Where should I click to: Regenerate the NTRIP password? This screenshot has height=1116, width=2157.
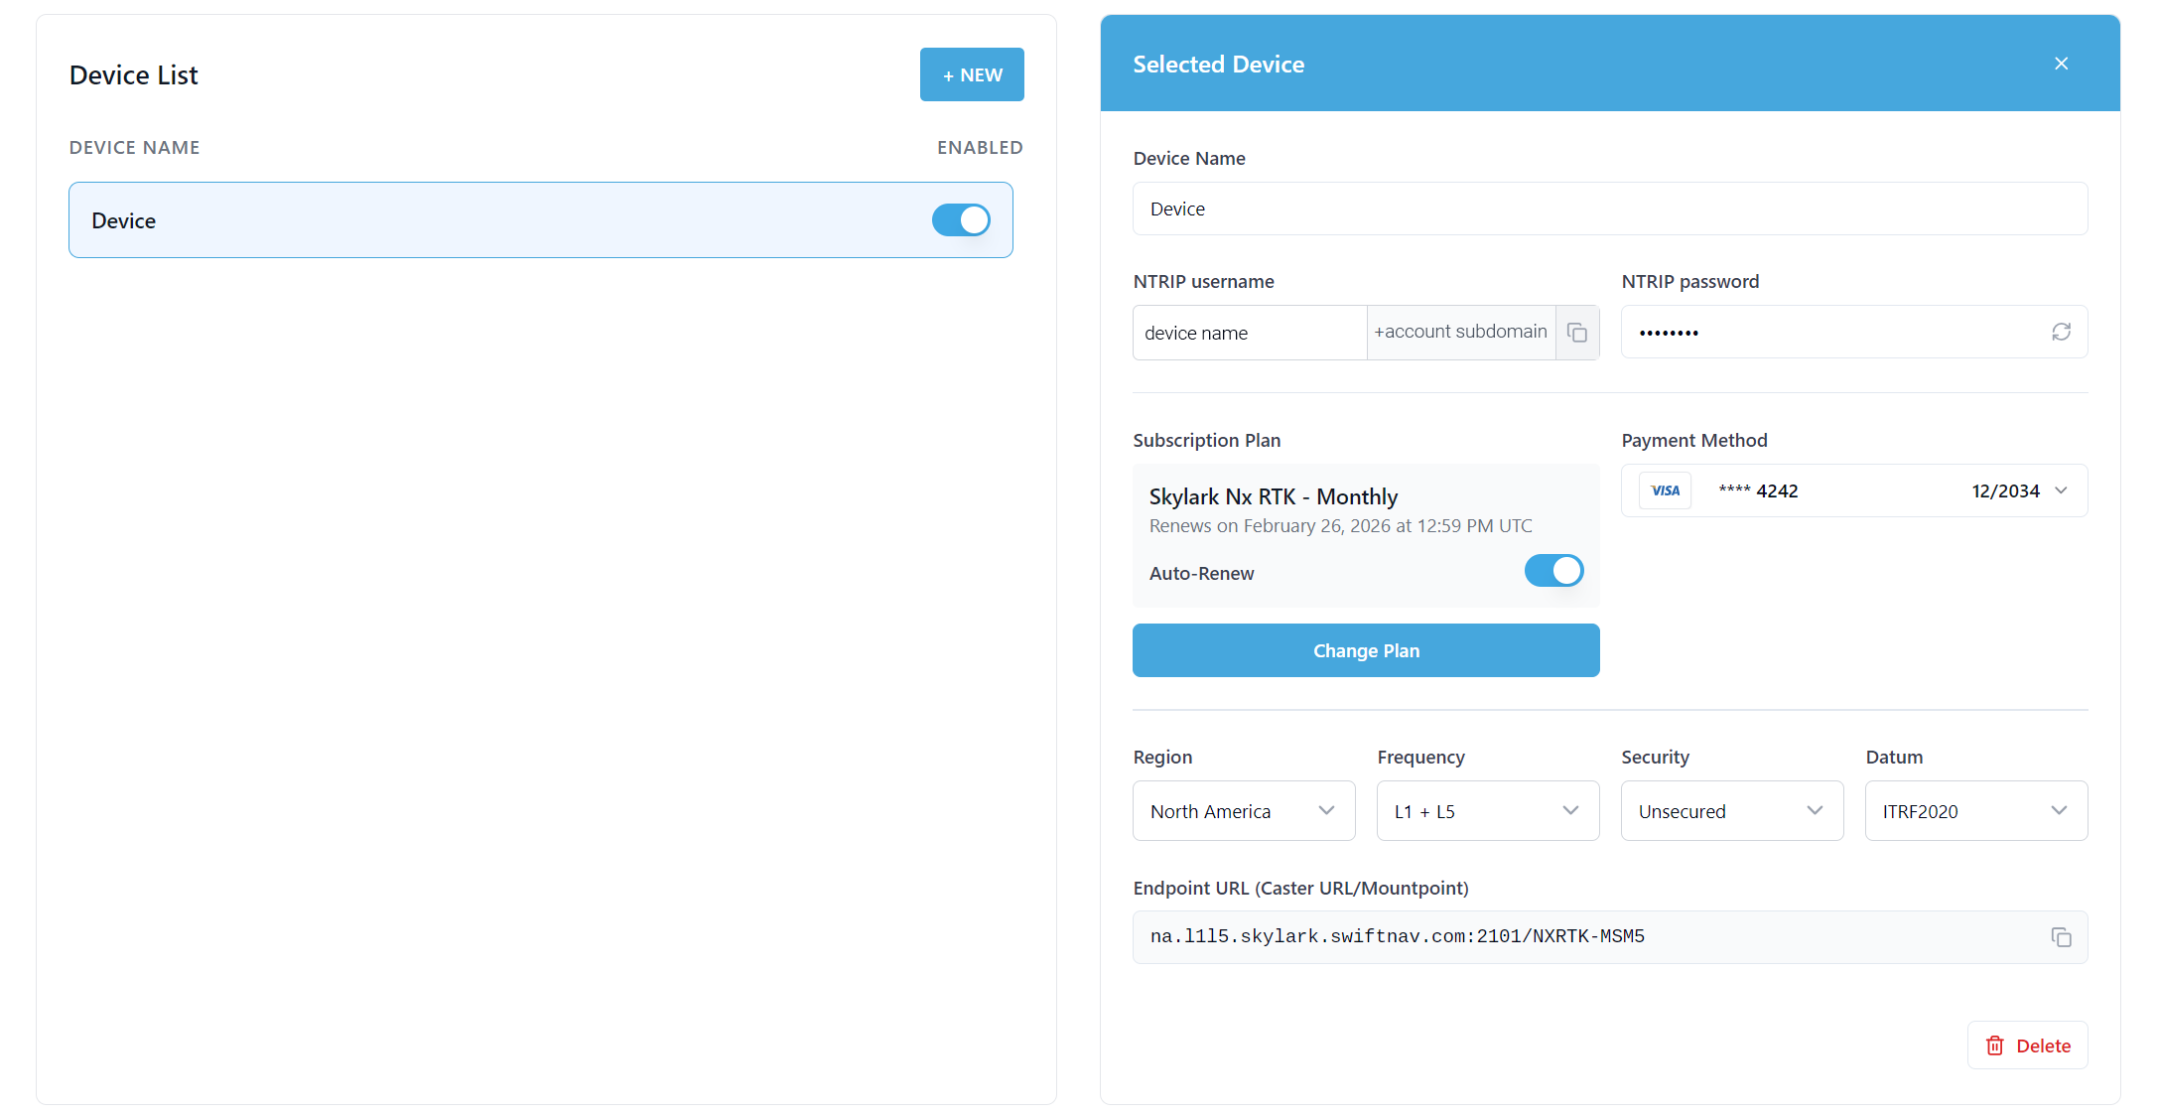click(x=2061, y=332)
